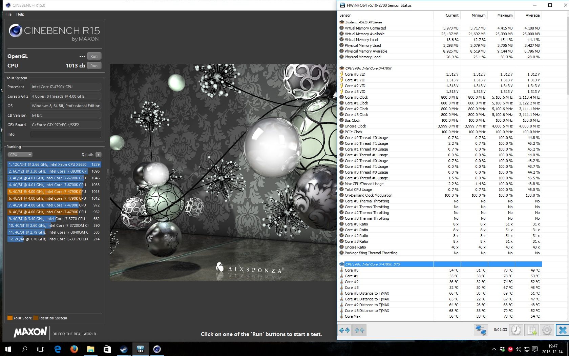Launch Microsoft Edge from taskbar
The height and width of the screenshot is (356, 569).
click(x=58, y=349)
